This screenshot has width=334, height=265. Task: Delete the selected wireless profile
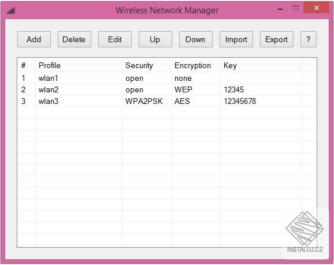[x=75, y=39]
